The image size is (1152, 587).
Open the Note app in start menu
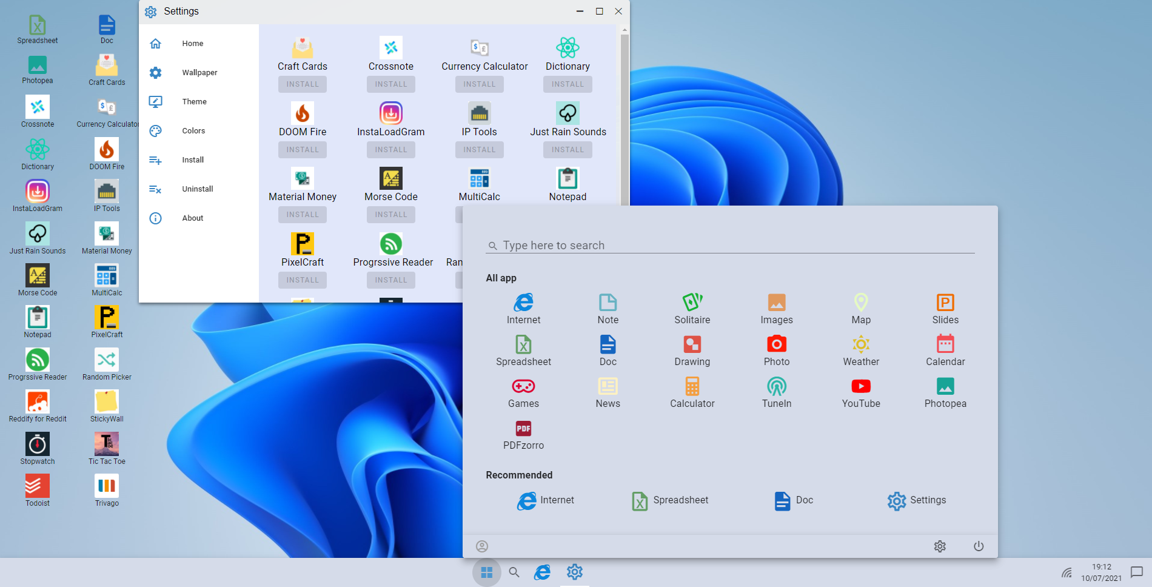click(x=608, y=309)
